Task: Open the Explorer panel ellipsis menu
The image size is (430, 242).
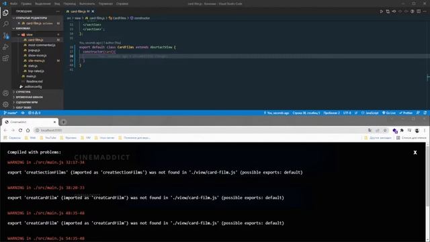Action: (58, 11)
